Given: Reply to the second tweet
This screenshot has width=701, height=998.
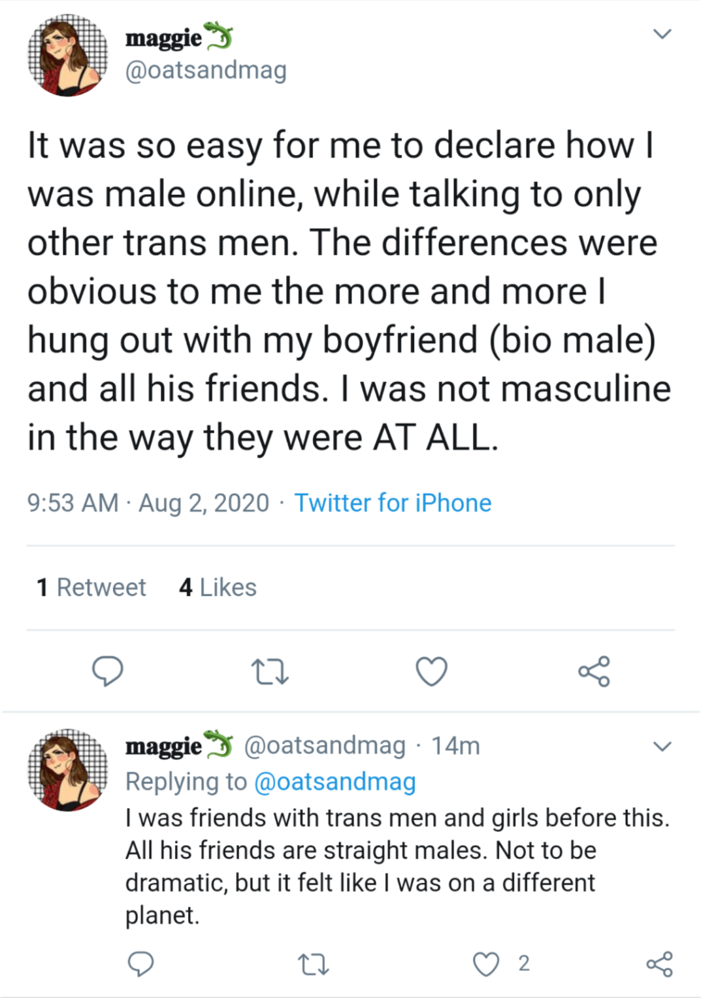Looking at the screenshot, I should 140,964.
